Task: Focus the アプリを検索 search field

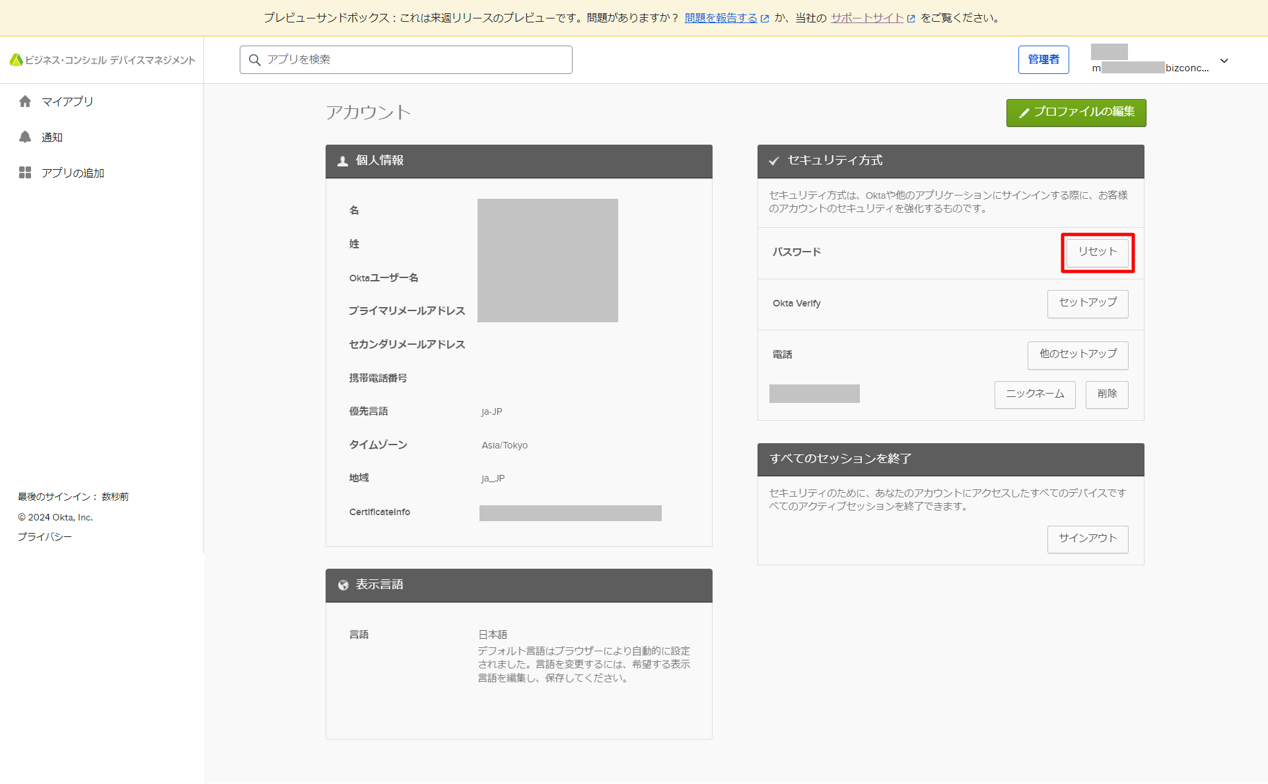Action: coord(416,60)
